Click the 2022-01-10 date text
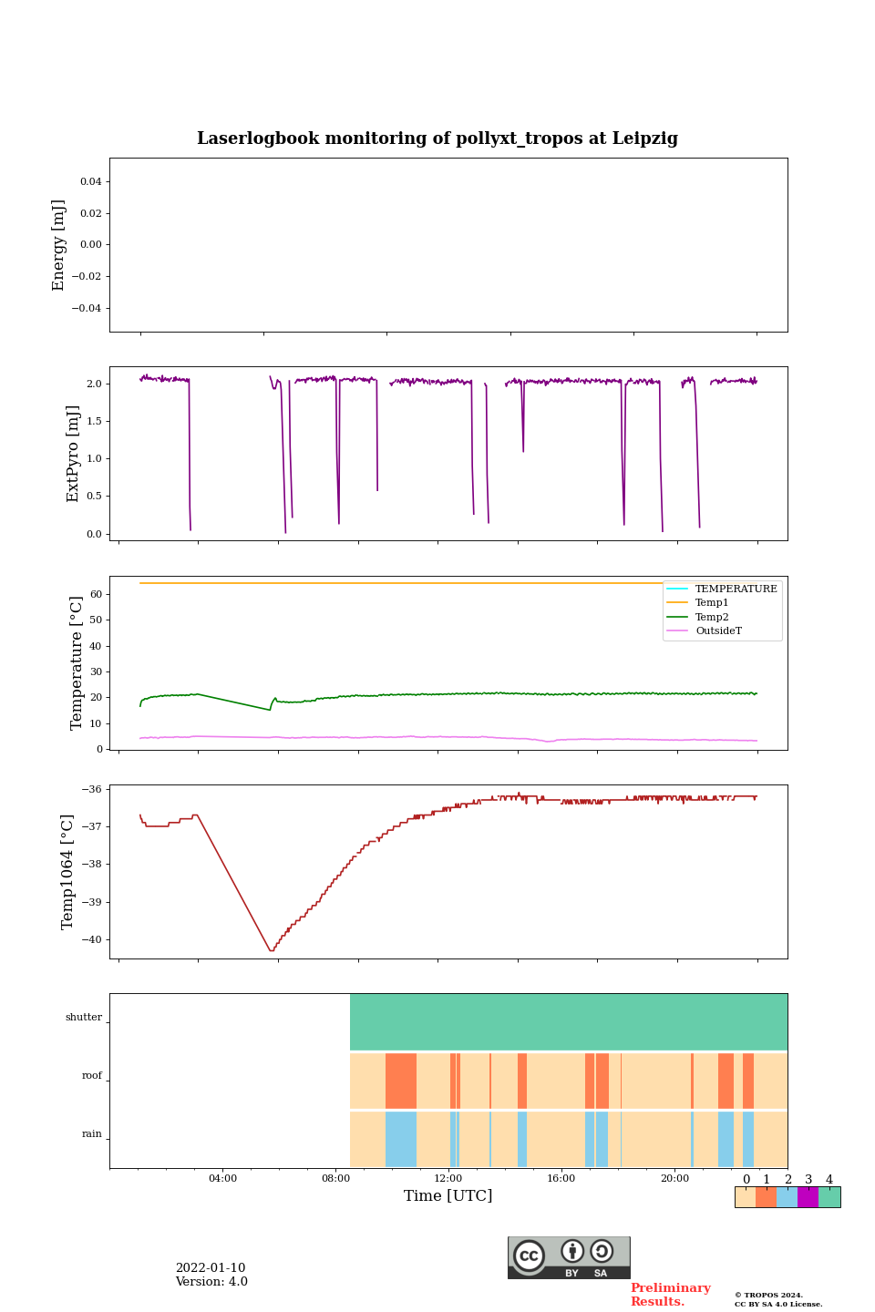 pos(211,1268)
